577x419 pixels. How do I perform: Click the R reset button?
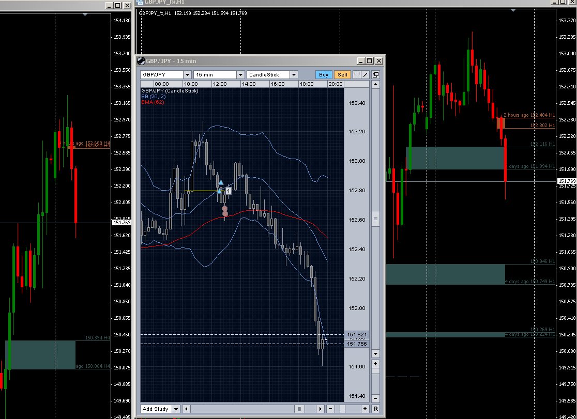tap(376, 409)
